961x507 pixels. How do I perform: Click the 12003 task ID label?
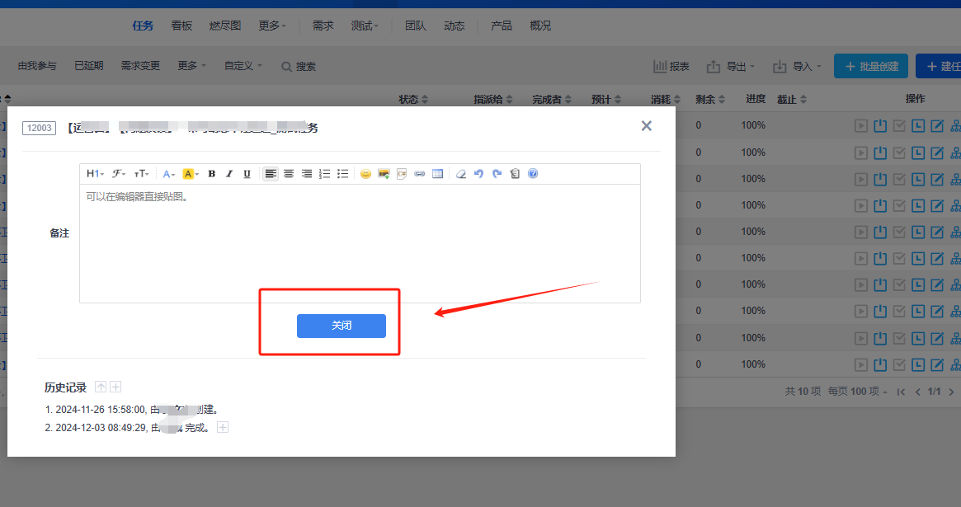coord(40,128)
